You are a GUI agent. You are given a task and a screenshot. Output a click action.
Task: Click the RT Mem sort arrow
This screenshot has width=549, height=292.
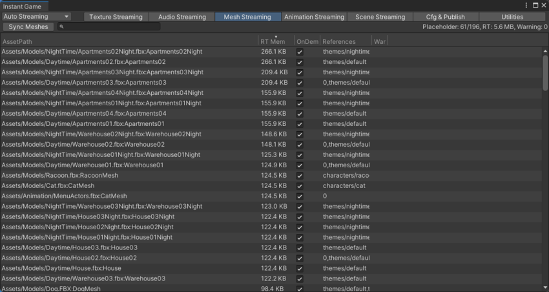[x=276, y=37]
